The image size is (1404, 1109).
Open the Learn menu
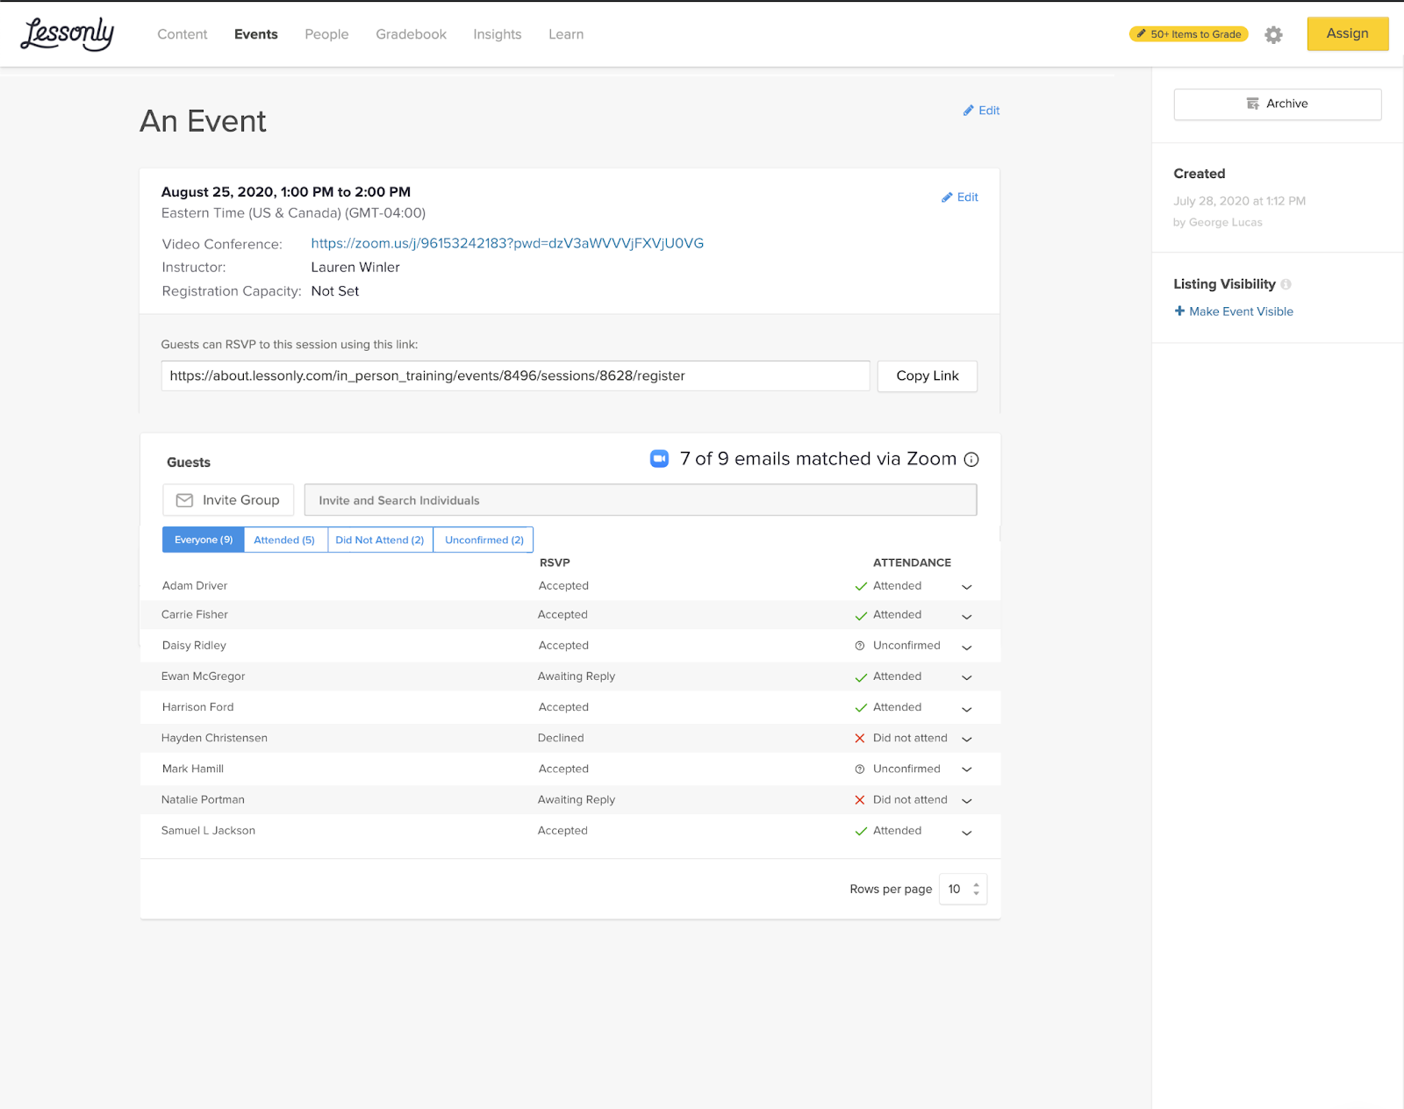tap(566, 34)
